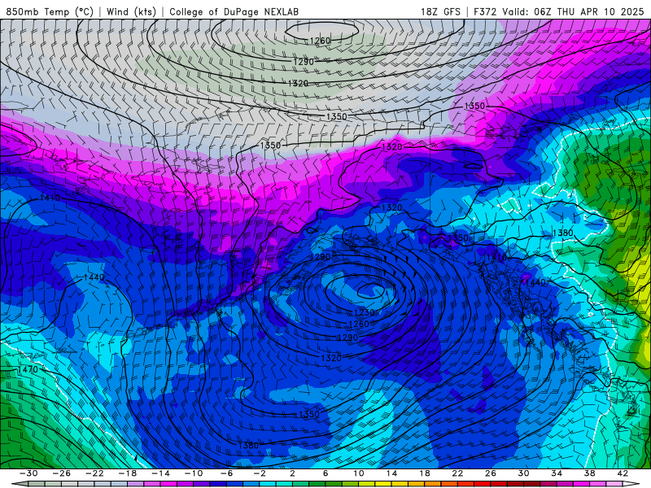The image size is (651, 488).
Task: Click the positive 10 color scale label
Action: [x=358, y=473]
